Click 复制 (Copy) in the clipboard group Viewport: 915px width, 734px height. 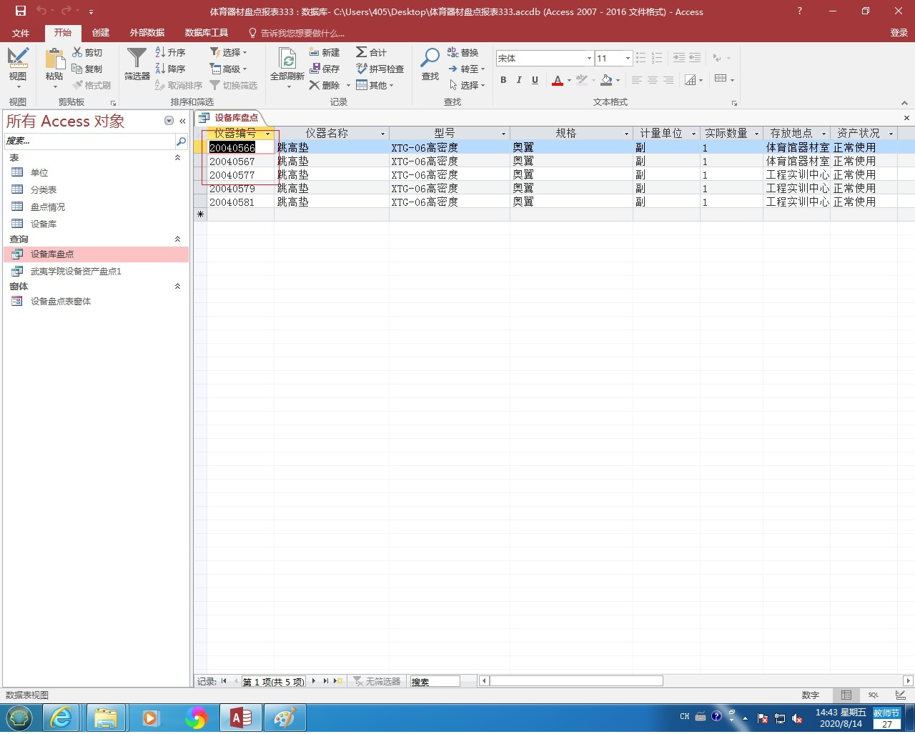(x=87, y=69)
